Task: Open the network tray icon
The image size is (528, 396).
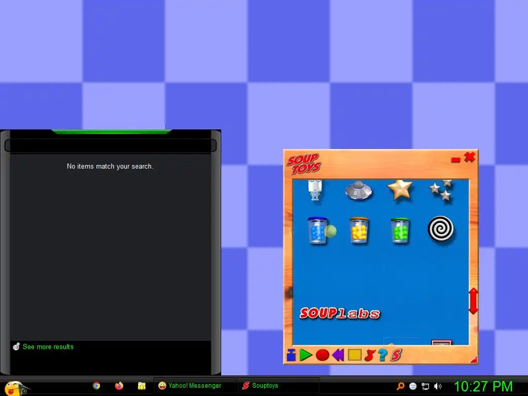Action: [425, 386]
